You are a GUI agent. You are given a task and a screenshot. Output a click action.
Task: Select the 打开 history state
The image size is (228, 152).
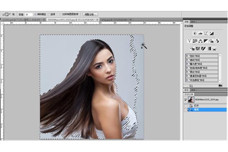[205, 106]
